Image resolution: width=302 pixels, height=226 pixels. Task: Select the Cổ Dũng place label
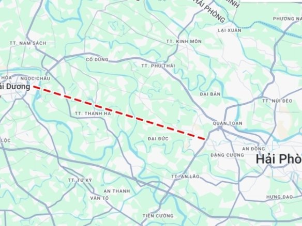(x=97, y=59)
